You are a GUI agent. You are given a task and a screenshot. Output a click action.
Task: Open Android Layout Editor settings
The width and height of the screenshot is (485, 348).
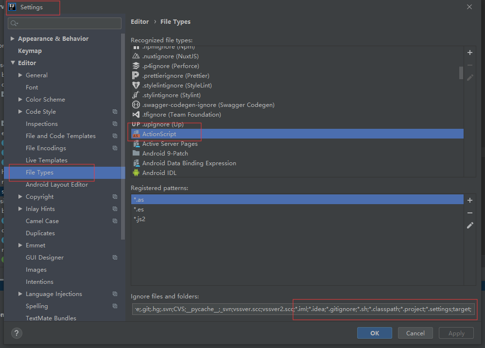click(57, 184)
